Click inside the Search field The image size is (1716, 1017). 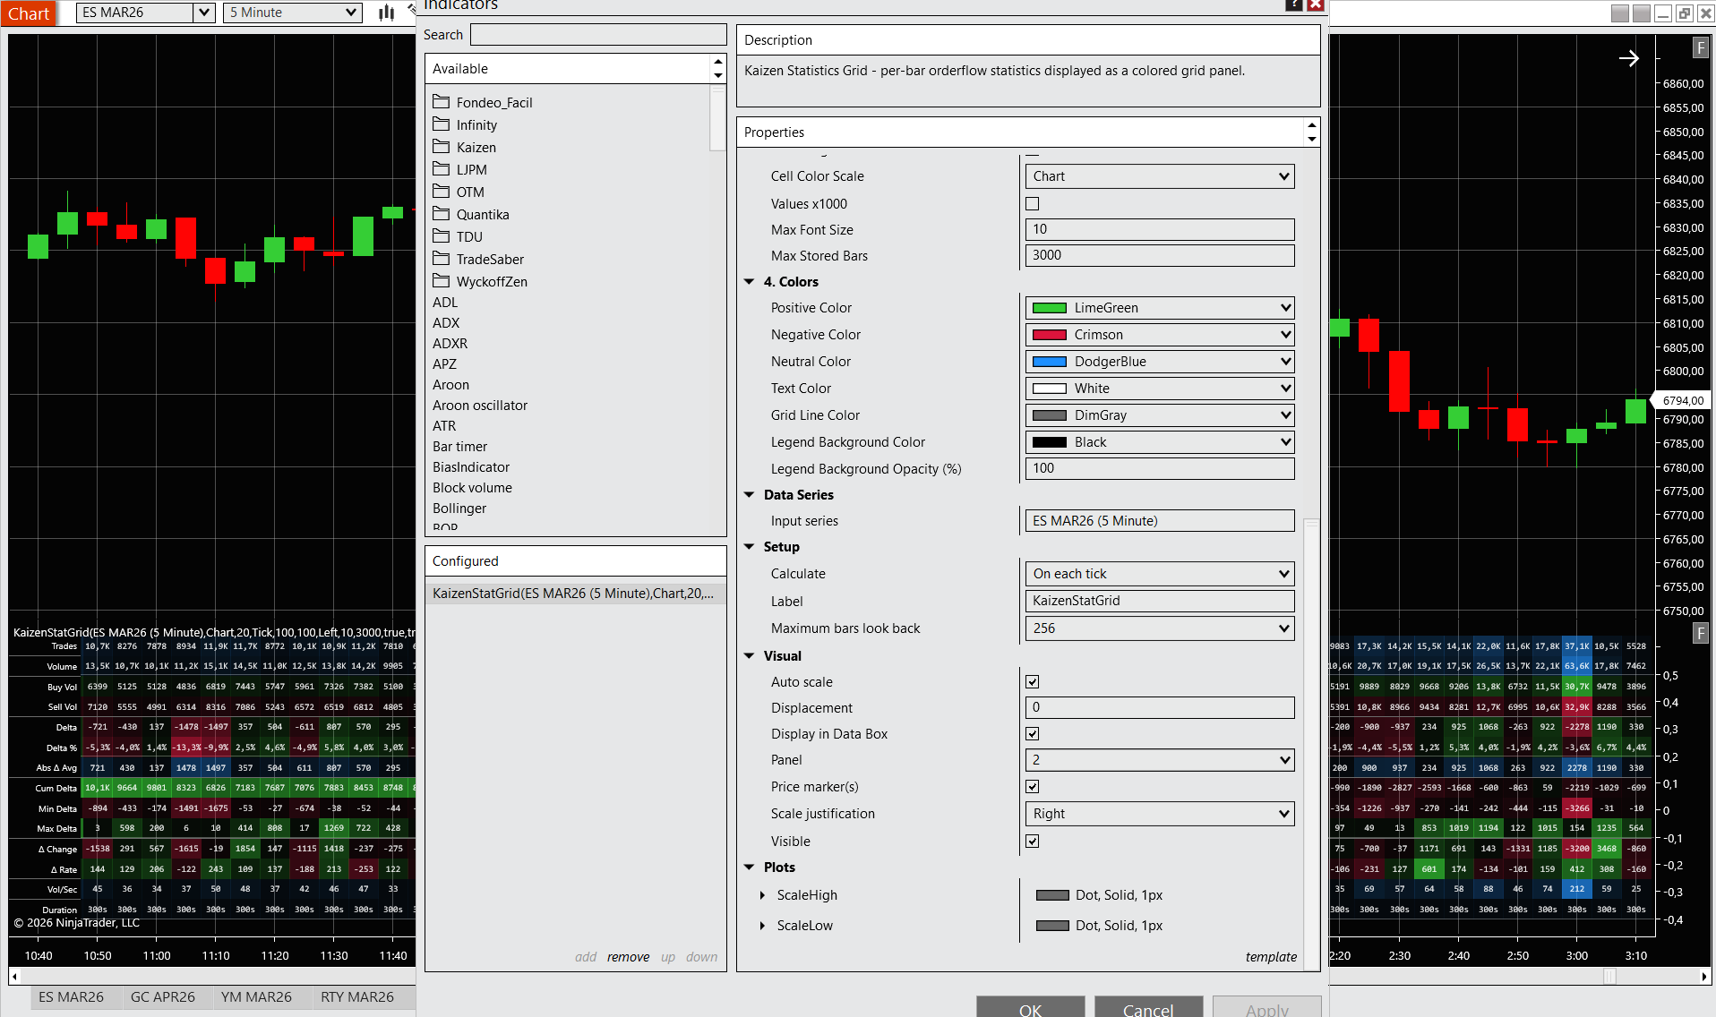(597, 34)
